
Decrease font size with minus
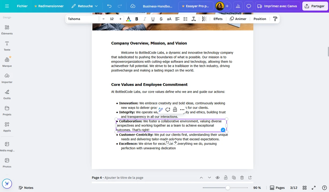[x=103, y=19]
